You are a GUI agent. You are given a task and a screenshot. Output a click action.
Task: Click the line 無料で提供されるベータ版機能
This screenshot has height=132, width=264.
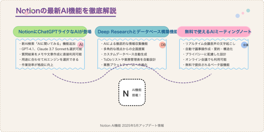pyautogui.click(x=206, y=65)
